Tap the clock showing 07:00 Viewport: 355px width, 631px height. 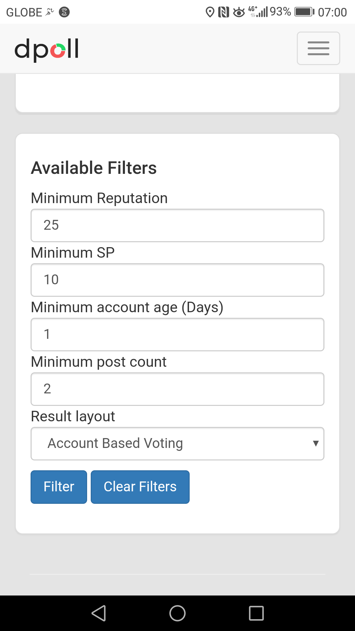332,12
